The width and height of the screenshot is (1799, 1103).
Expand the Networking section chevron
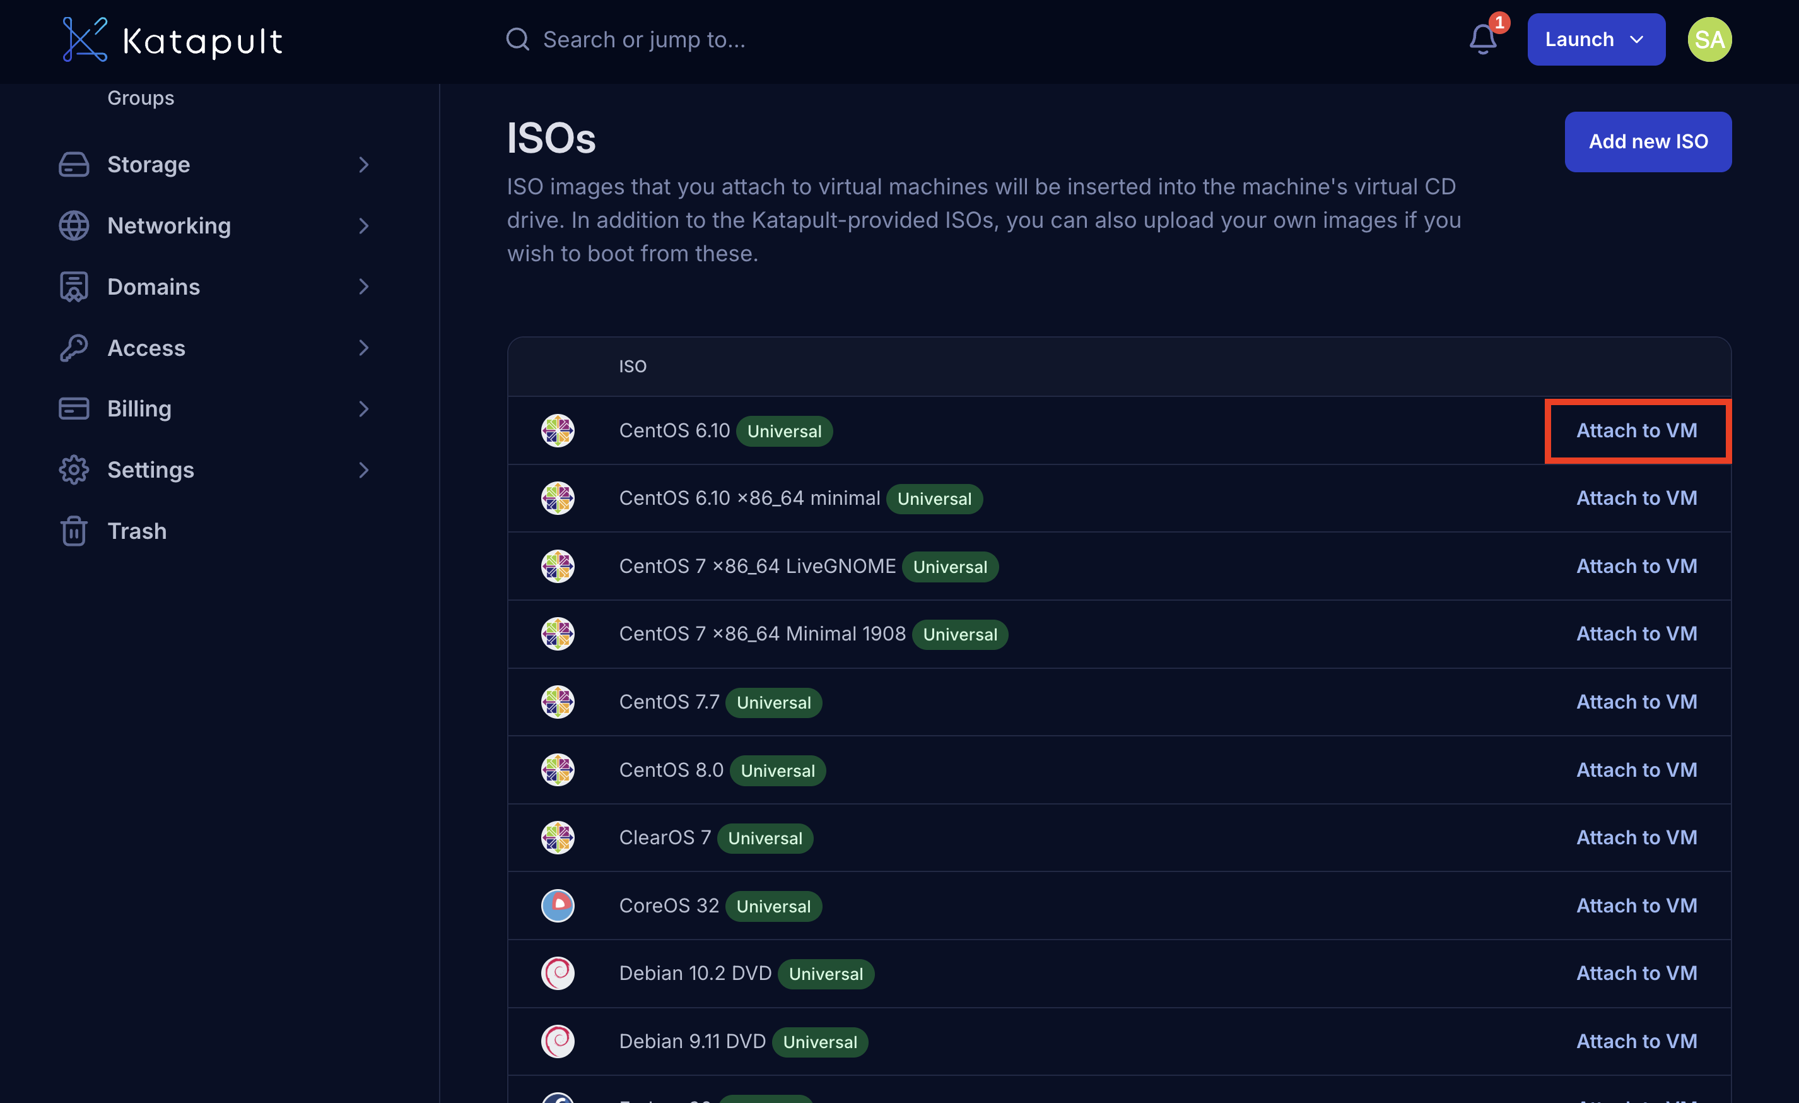363,226
